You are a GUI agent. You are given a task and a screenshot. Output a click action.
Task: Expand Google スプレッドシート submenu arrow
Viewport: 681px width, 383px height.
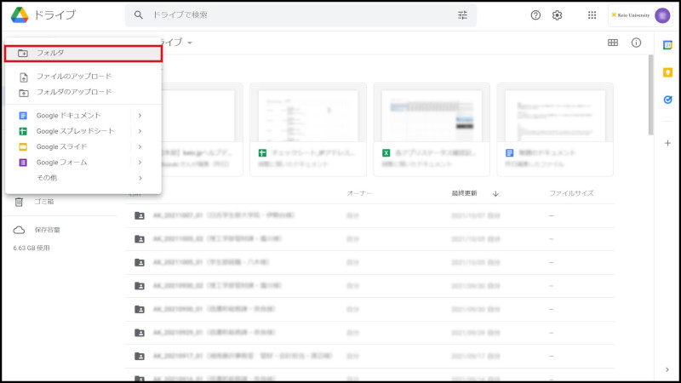[x=140, y=131]
